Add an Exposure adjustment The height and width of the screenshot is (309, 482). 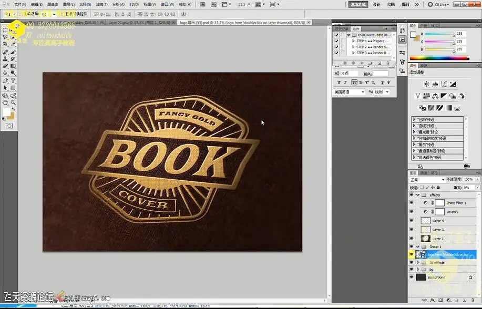pos(453,84)
